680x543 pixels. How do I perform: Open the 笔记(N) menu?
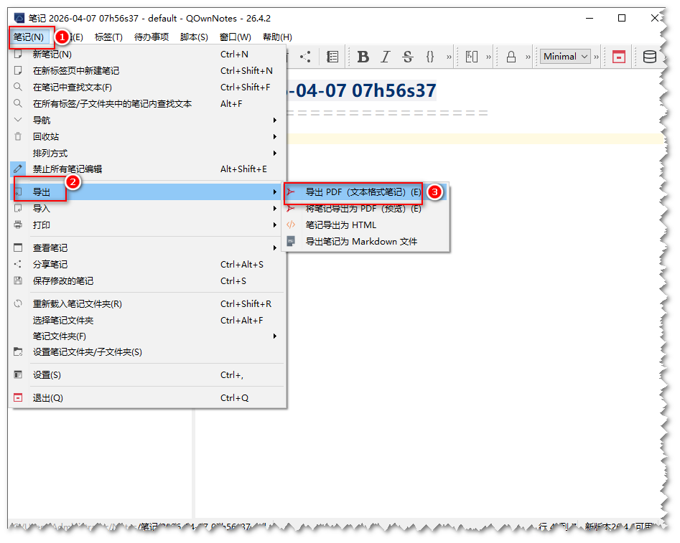[29, 37]
